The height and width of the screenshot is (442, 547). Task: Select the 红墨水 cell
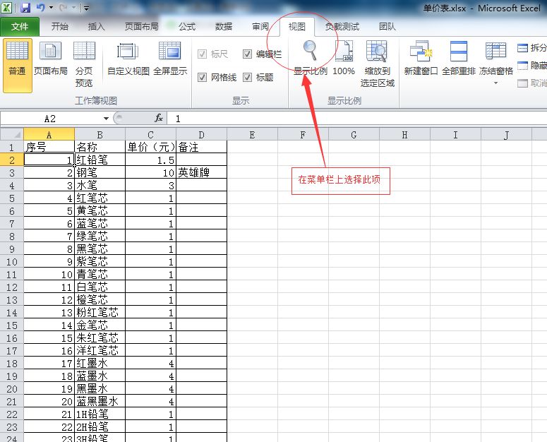tap(100, 364)
